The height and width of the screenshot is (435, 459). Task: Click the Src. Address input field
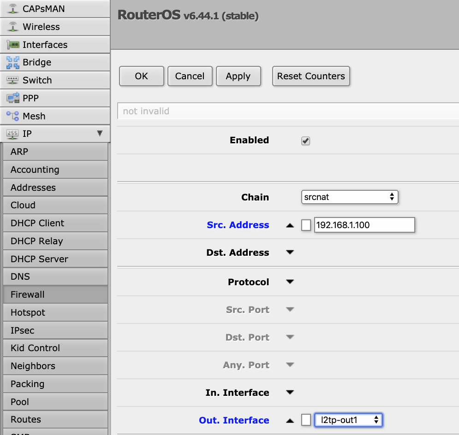364,225
